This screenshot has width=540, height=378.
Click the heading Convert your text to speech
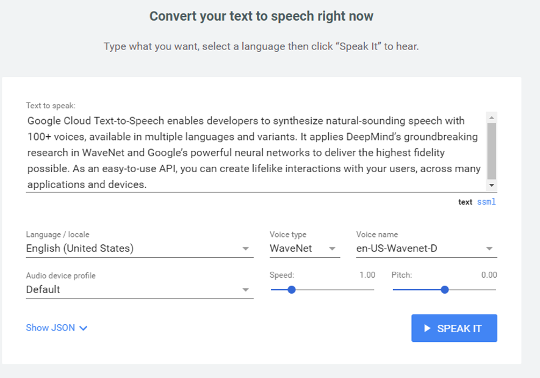tap(261, 16)
